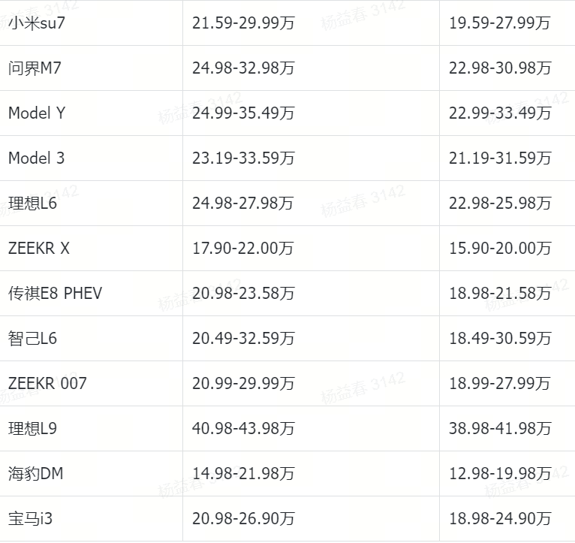Select the 智己L6 model name

[32, 339]
